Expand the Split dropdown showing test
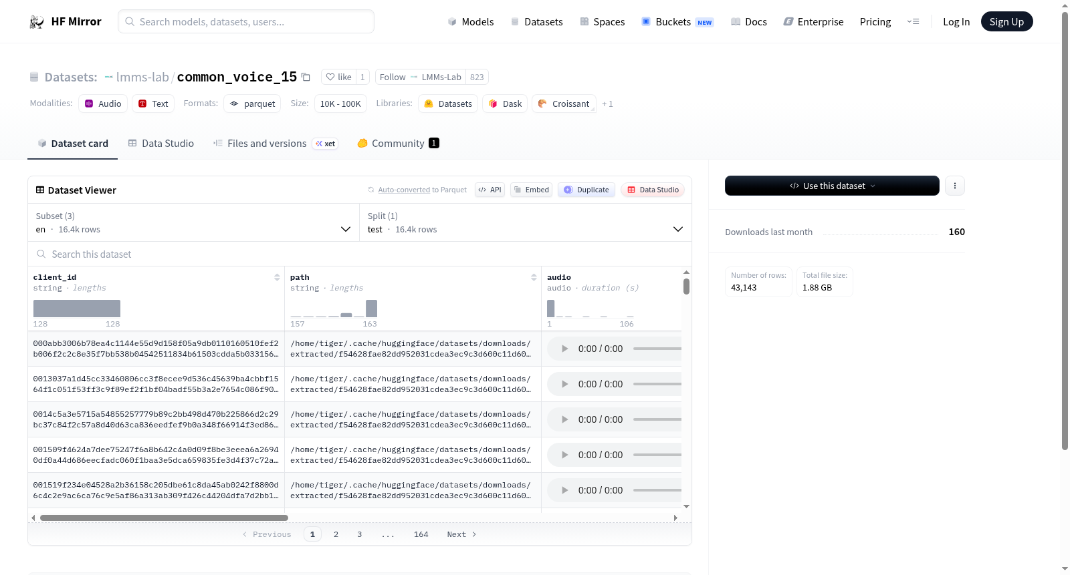The height and width of the screenshot is (575, 1070). pyautogui.click(x=526, y=223)
